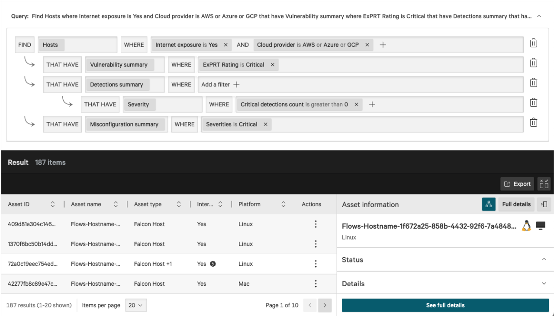Screen dimensions: 554x316
Task: Click the 187 items result count
Action: (x=50, y=162)
